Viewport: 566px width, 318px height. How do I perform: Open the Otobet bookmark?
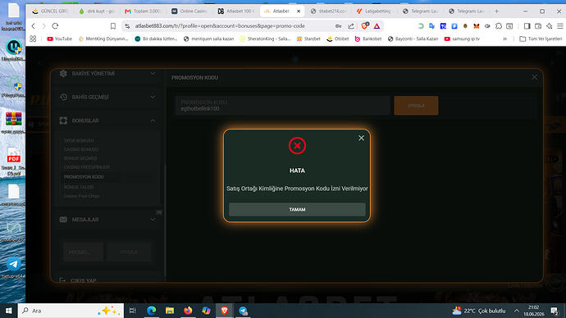(x=337, y=39)
